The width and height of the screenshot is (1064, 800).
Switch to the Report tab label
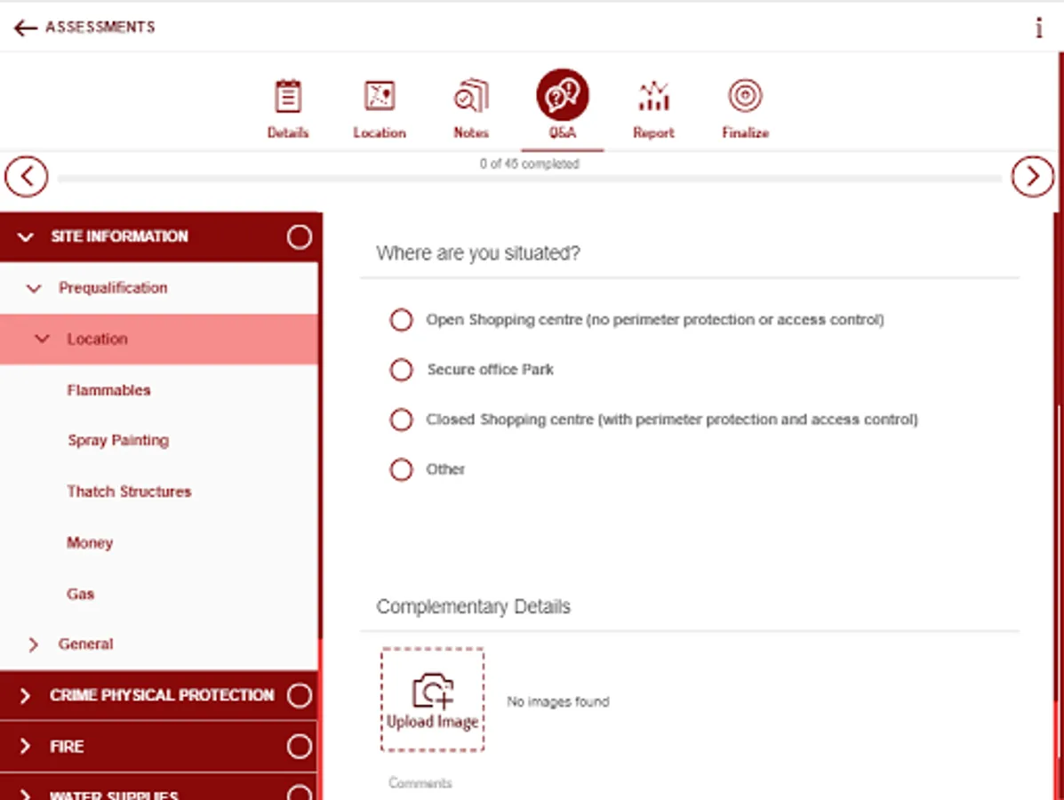(x=653, y=133)
